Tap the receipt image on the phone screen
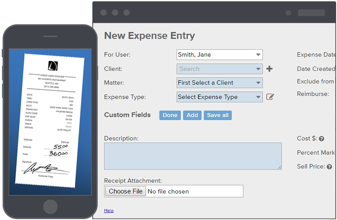Viewport: 337px width, 220px height. 50,121
